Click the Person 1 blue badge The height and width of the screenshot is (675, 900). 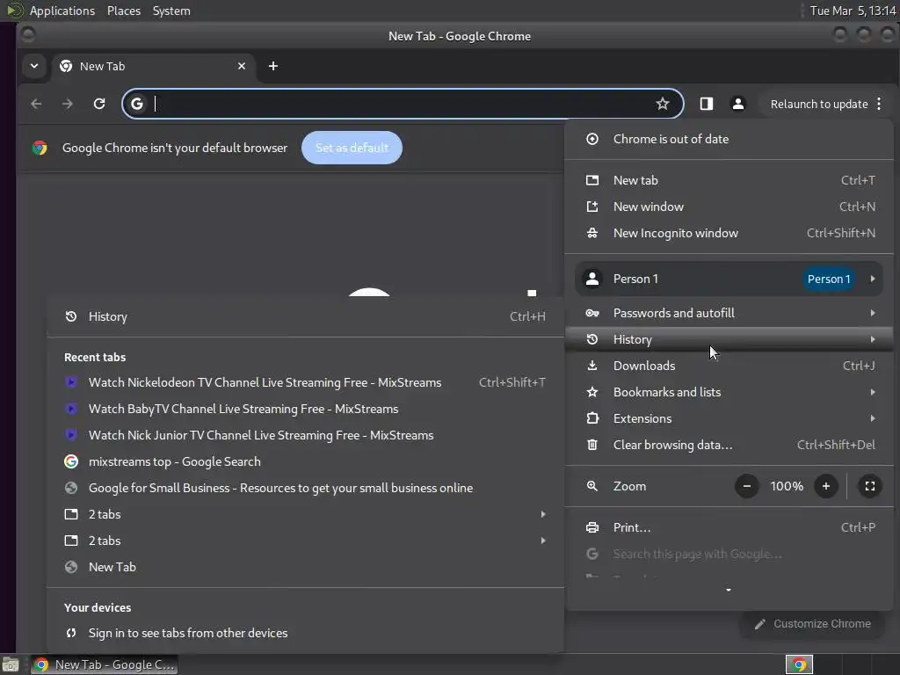tap(828, 279)
